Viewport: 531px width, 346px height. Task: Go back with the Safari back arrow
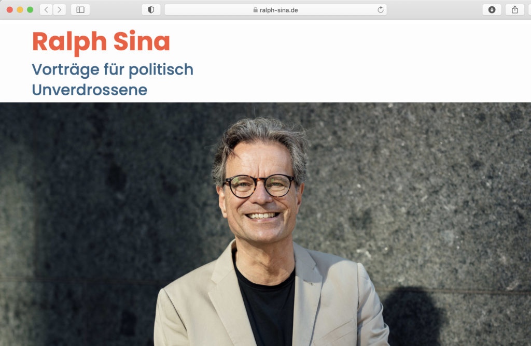tap(46, 10)
